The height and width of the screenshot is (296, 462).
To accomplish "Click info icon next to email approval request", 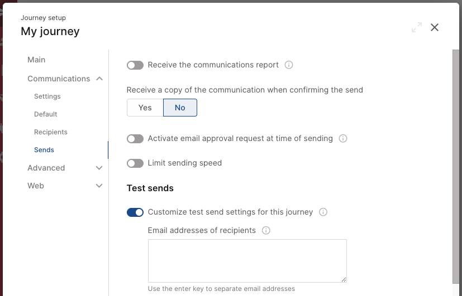I will pos(343,138).
